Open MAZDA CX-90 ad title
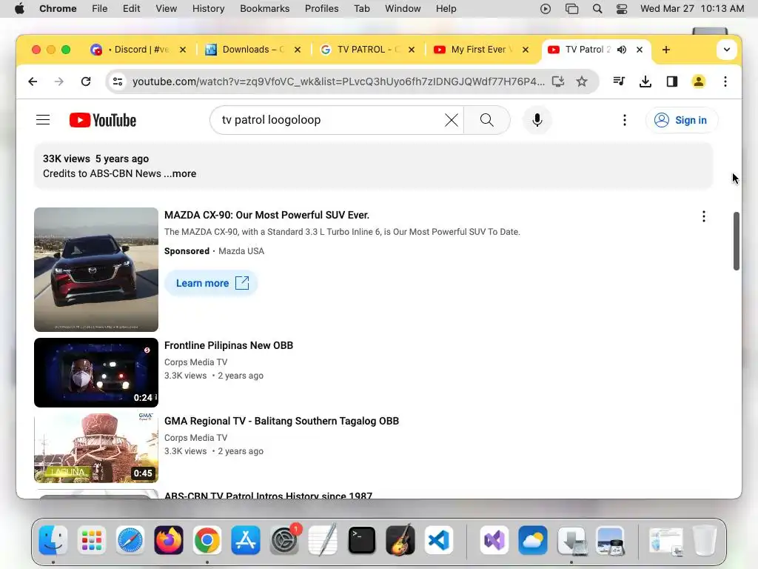Image resolution: width=758 pixels, height=569 pixels. click(x=266, y=215)
